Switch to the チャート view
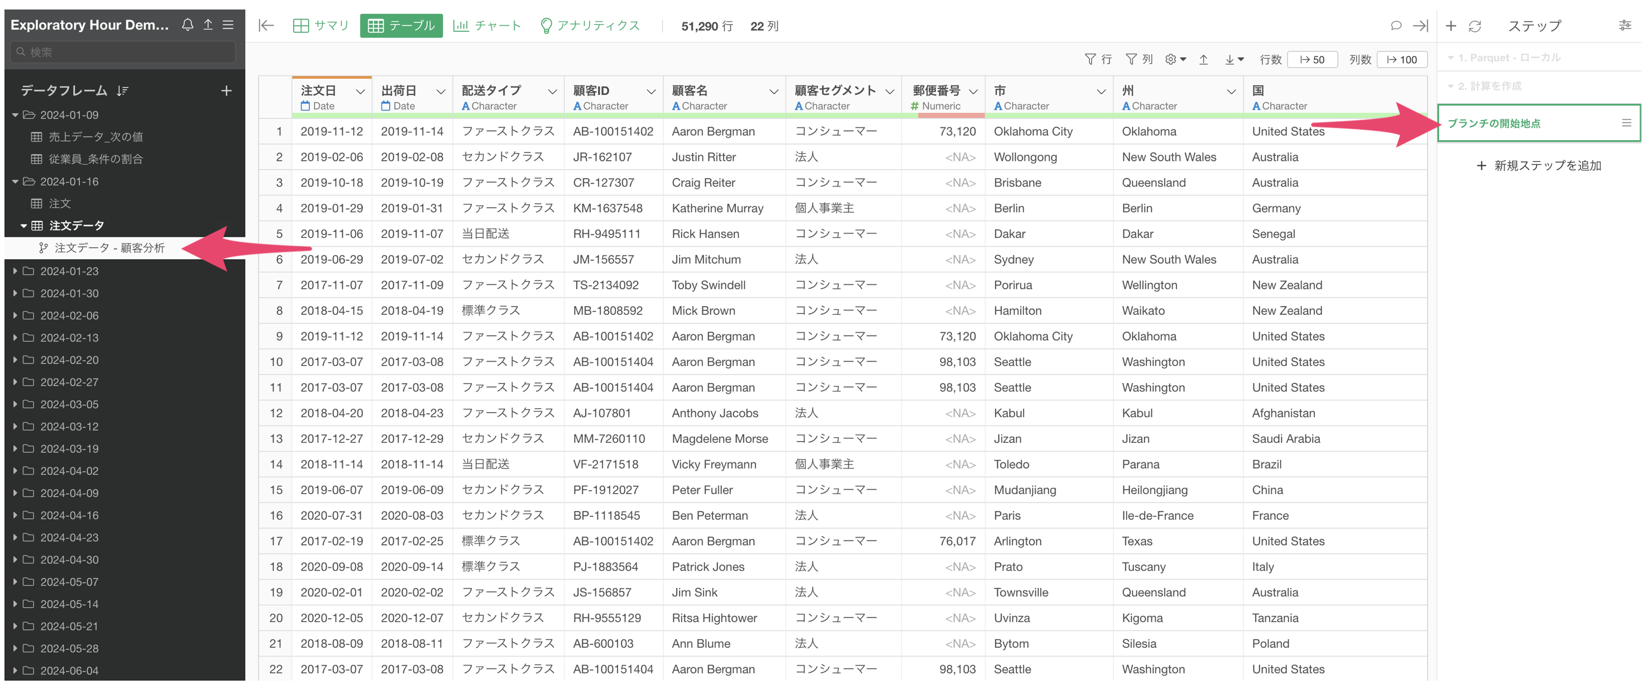The image size is (1646, 689). 487,26
